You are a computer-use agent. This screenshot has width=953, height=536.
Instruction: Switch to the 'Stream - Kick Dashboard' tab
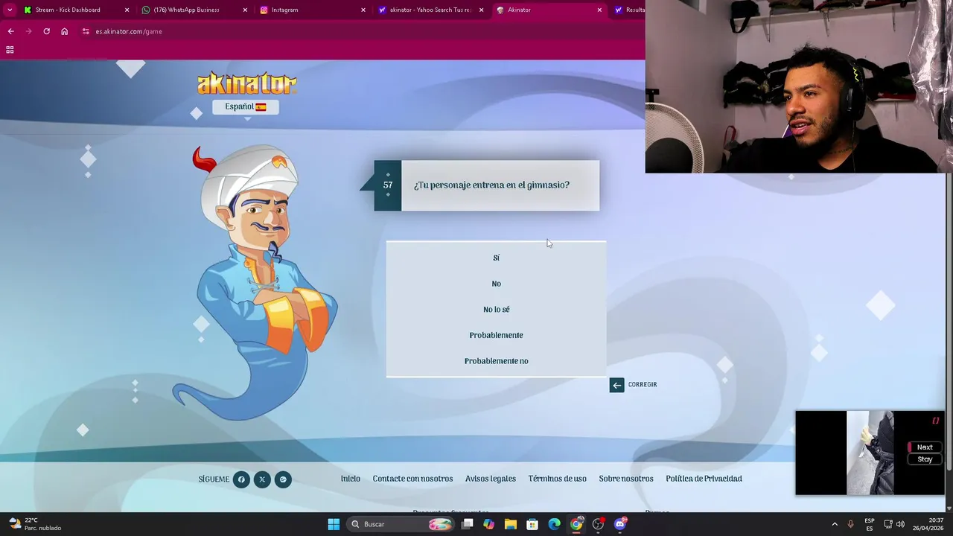pos(76,10)
